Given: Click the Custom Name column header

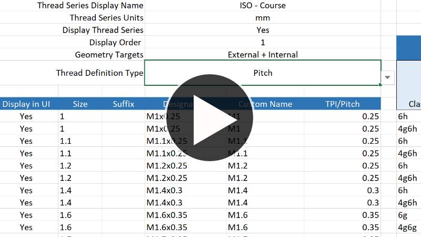Looking at the screenshot, I should 266,104.
